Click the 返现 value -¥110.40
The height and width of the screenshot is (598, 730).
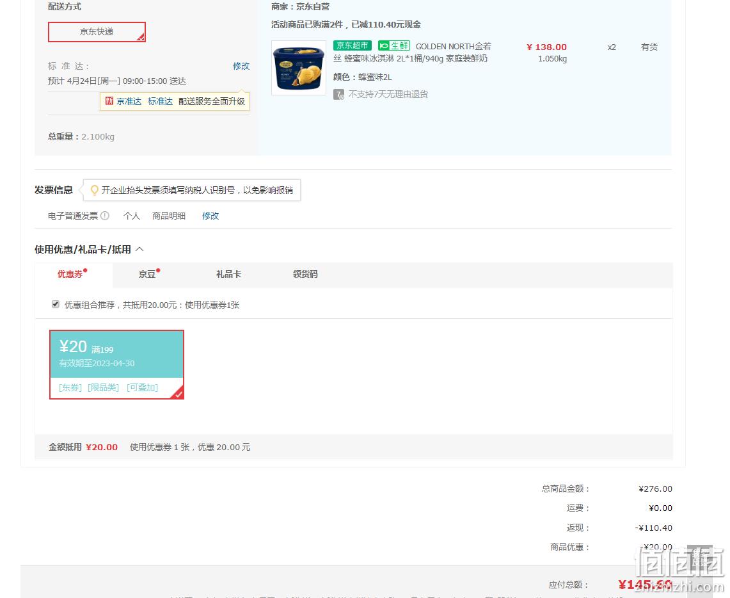654,528
